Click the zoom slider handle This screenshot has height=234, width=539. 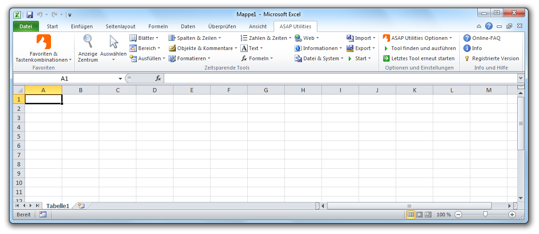pyautogui.click(x=485, y=215)
